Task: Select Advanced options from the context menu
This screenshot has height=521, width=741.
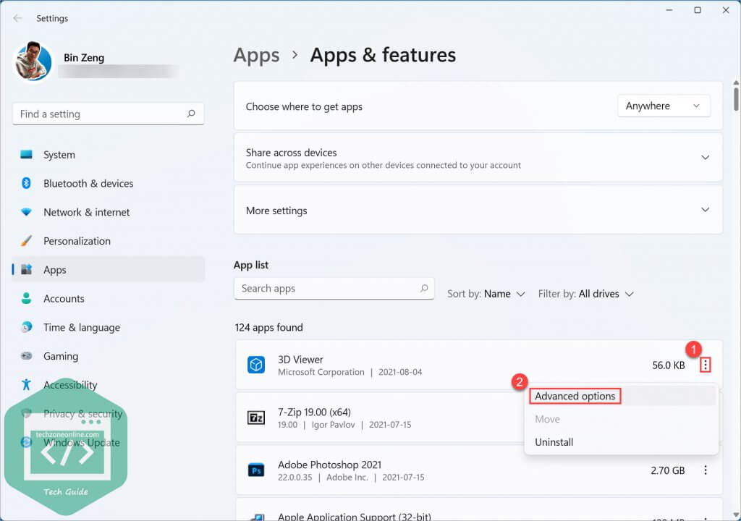Action: (x=575, y=396)
